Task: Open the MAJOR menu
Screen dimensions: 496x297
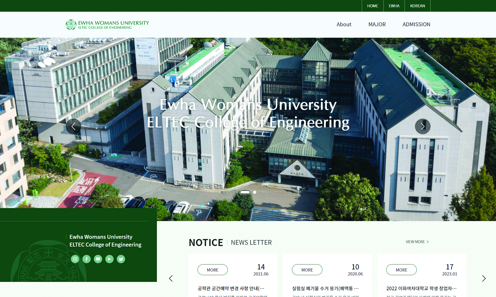Action: (377, 24)
